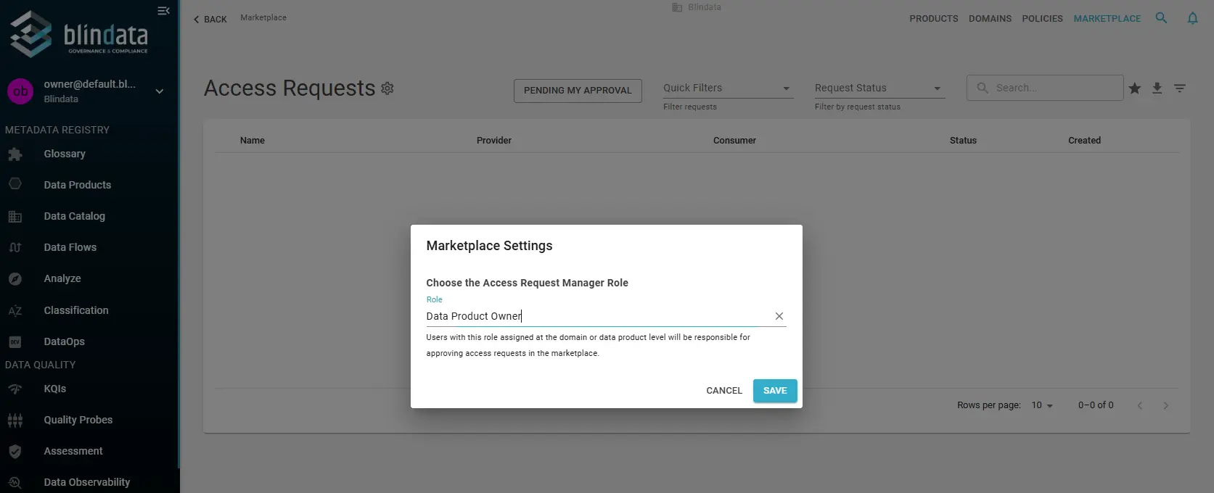Screen dimensions: 1214x493
Task: Open the rows per page dropdown
Action: (1042, 405)
